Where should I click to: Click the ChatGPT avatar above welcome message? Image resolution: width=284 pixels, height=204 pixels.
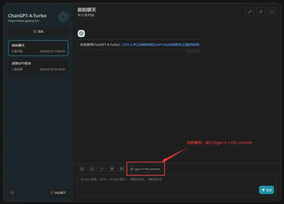tap(81, 34)
